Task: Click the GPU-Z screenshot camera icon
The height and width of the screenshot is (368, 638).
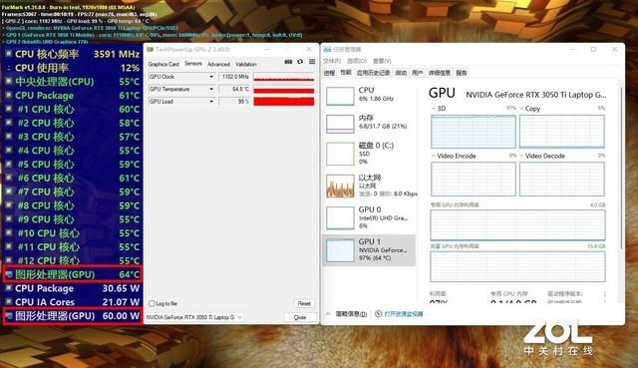Action: coord(288,62)
